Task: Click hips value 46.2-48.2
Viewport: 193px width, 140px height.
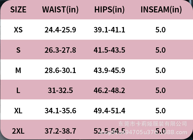Action: pyautogui.click(x=109, y=90)
